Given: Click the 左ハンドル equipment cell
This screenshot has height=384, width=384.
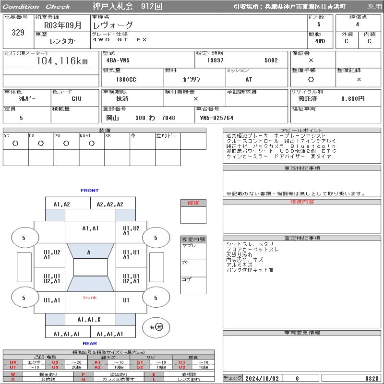Looking at the screenshot, I should 168,141.
